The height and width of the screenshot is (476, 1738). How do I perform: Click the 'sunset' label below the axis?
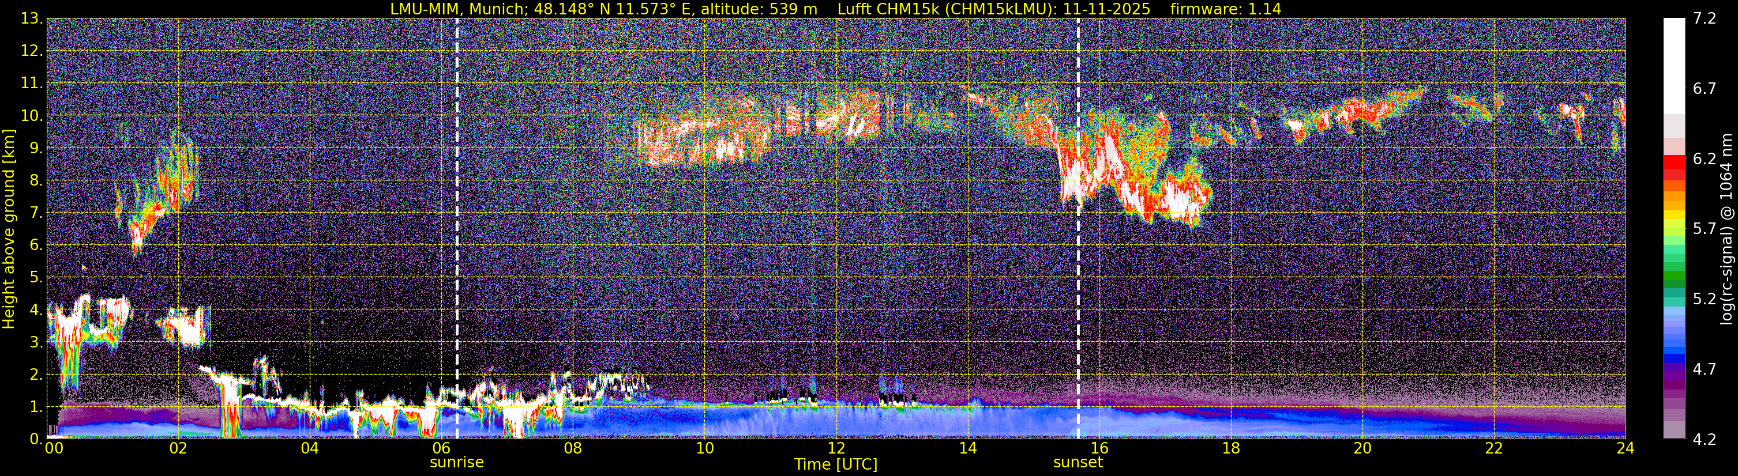[x=1078, y=463]
